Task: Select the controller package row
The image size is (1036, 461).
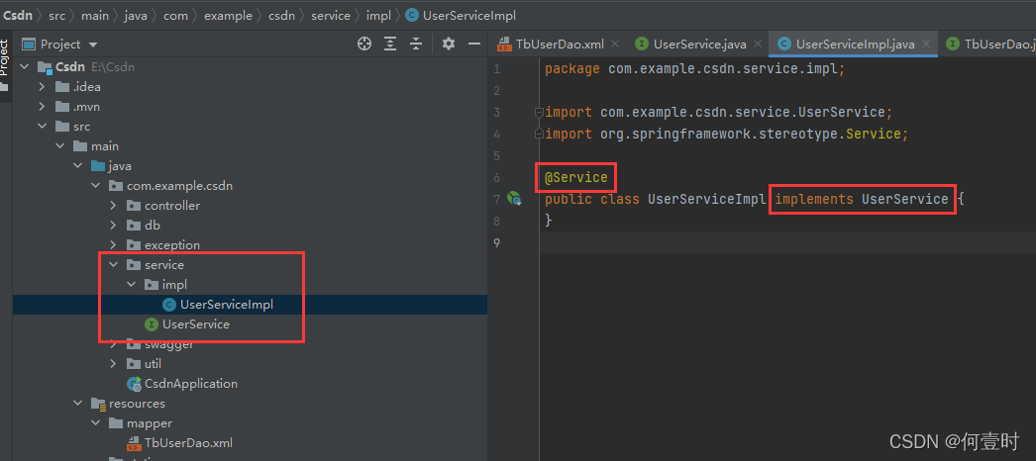Action: tap(172, 205)
